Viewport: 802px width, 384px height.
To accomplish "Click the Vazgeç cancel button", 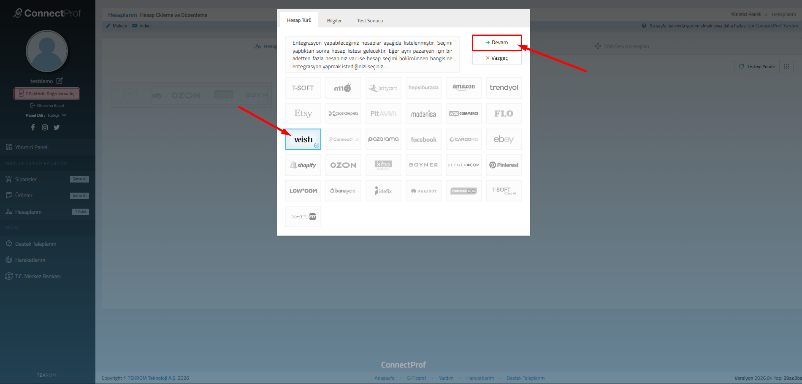I will click(497, 58).
